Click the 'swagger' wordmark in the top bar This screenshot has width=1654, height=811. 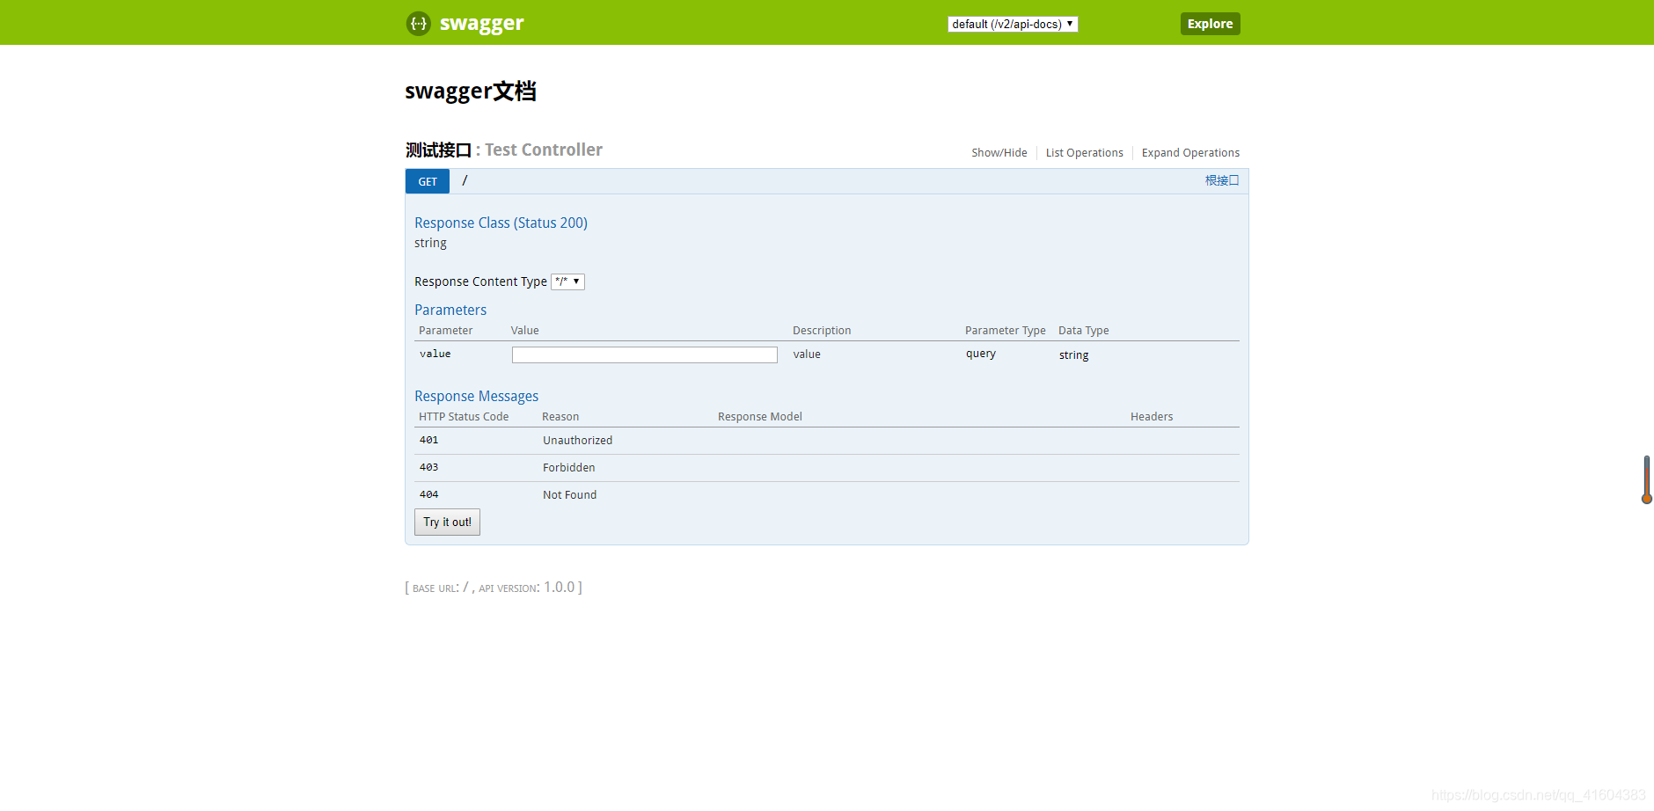tap(482, 24)
